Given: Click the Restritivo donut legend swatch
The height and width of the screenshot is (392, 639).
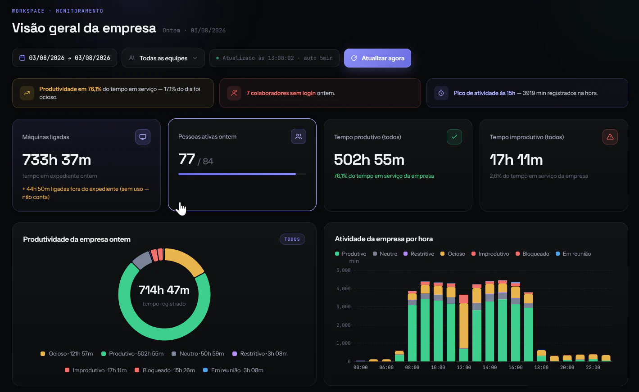Looking at the screenshot, I should 235,354.
